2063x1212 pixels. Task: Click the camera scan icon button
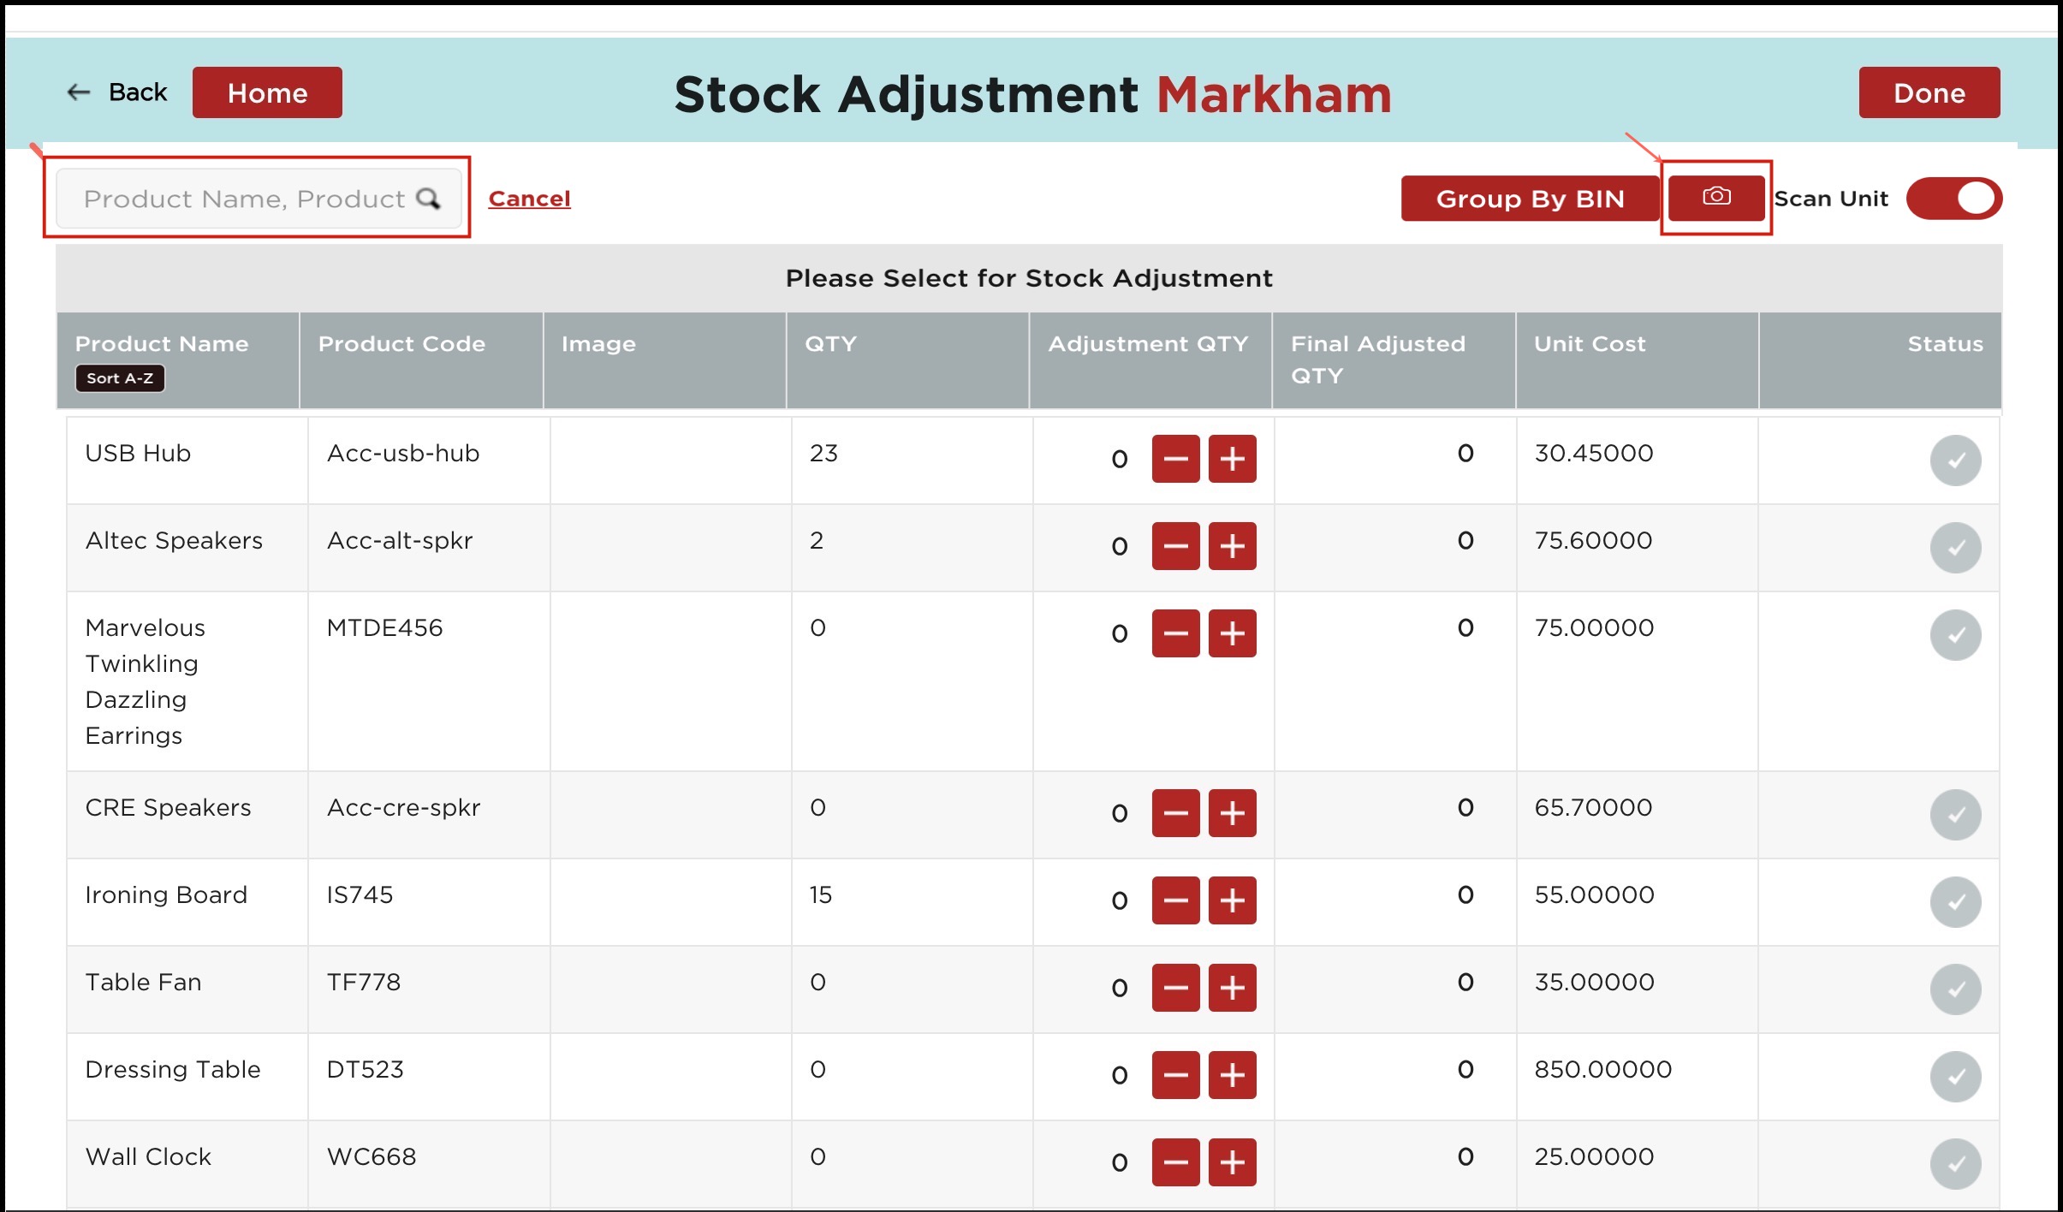[1715, 198]
